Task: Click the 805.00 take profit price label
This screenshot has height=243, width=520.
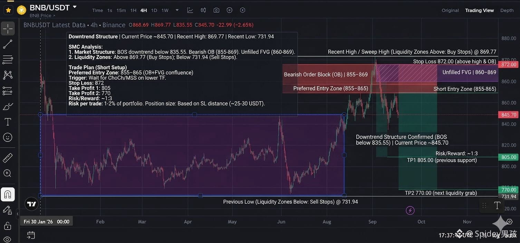Action: tap(508, 157)
